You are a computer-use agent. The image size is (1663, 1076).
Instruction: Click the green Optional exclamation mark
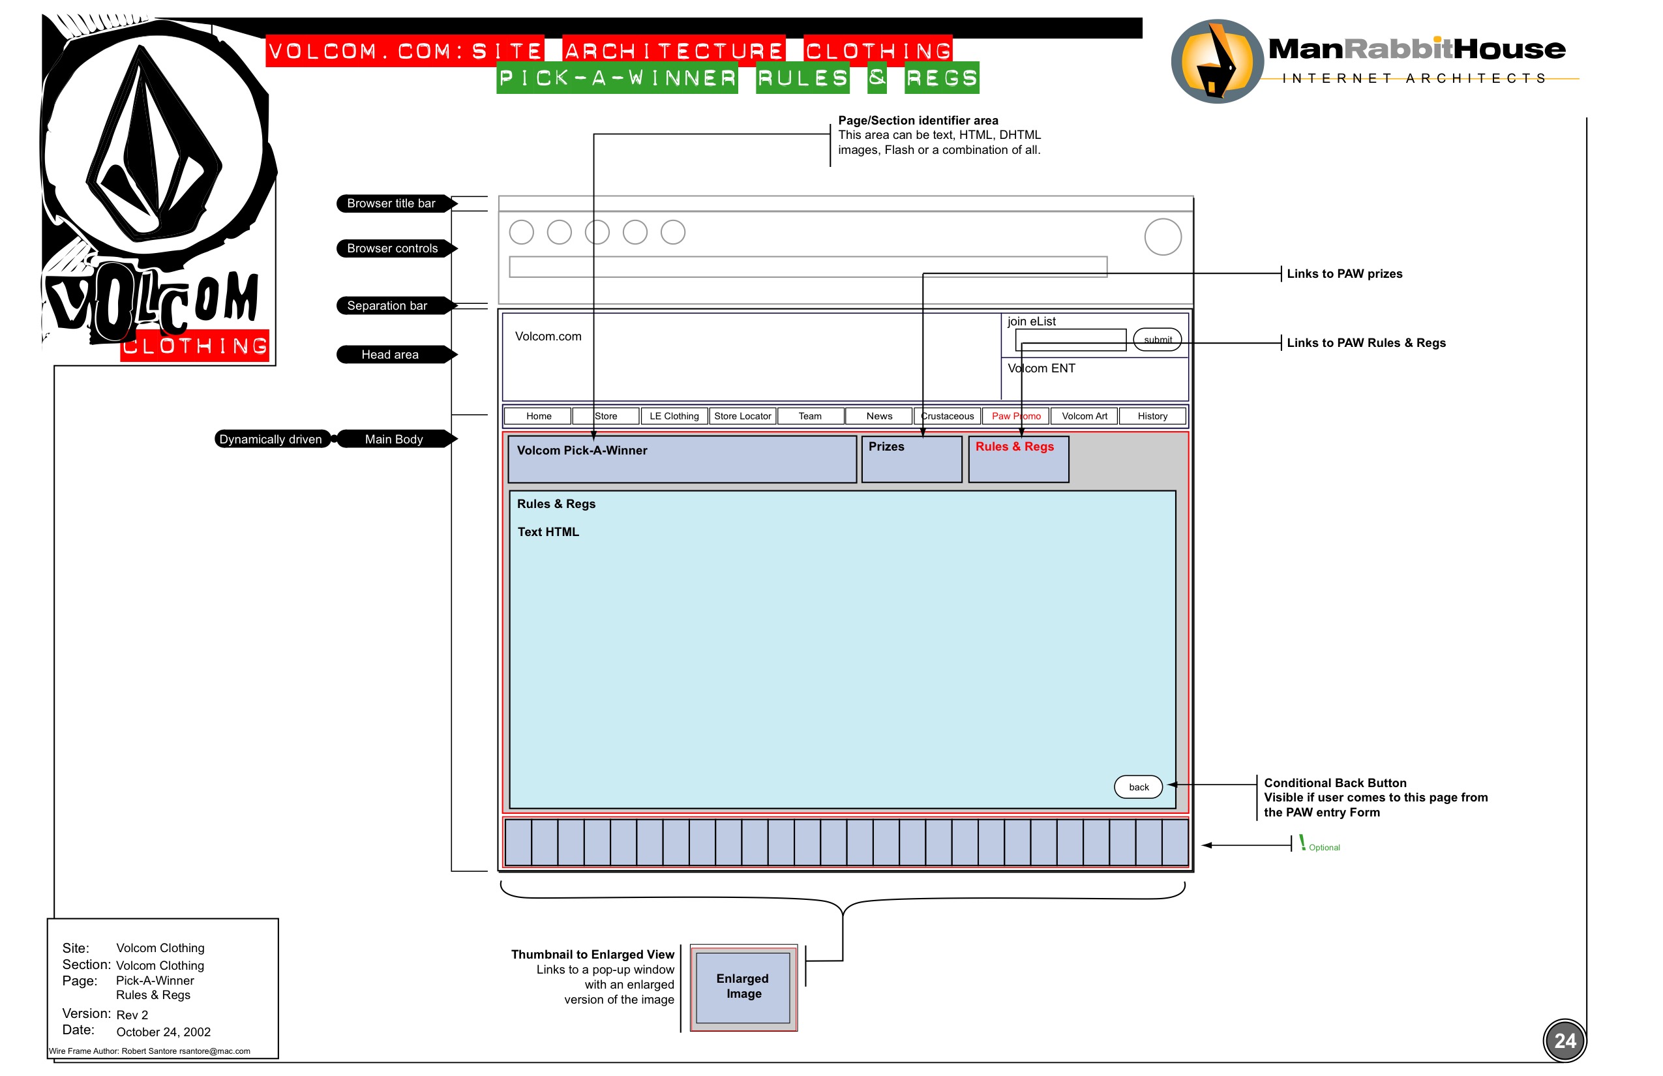point(1302,843)
